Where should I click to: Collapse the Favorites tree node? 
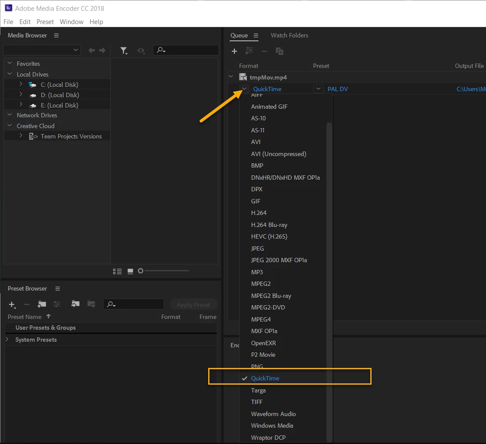tap(9, 63)
